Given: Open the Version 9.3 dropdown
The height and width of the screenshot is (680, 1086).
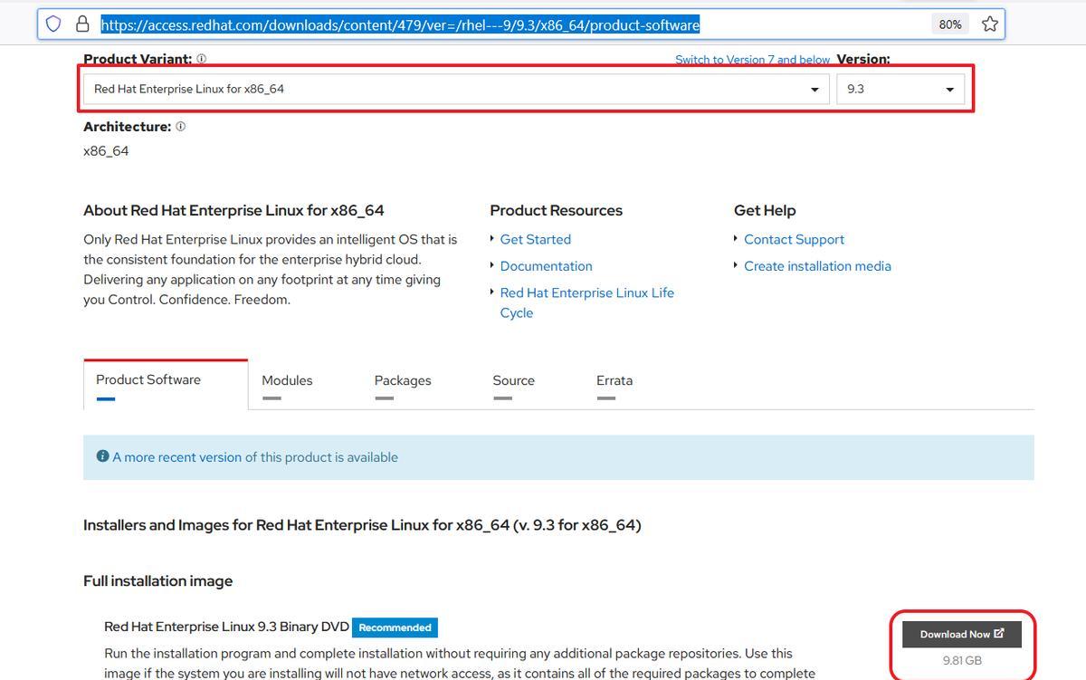Looking at the screenshot, I should click(x=900, y=89).
